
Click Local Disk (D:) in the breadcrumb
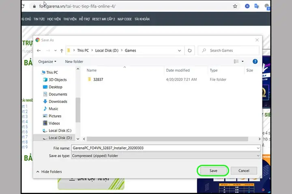pos(107,51)
